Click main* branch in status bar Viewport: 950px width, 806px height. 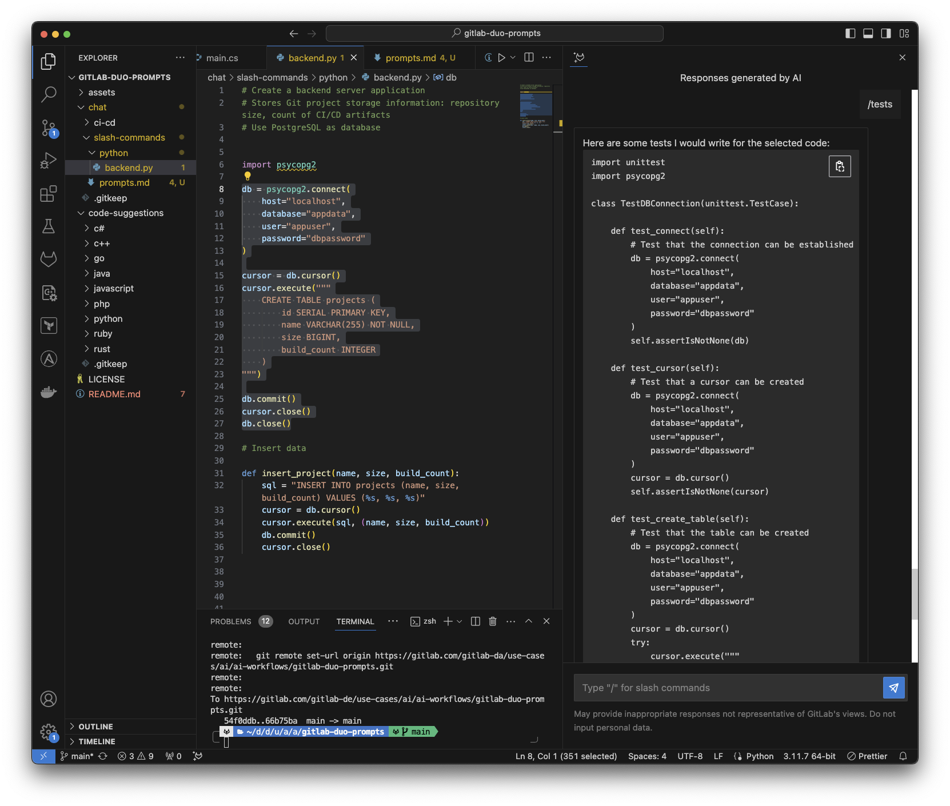click(77, 756)
